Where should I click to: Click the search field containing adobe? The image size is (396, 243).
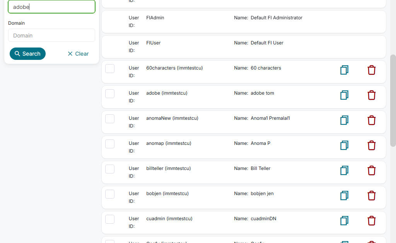pos(51,7)
